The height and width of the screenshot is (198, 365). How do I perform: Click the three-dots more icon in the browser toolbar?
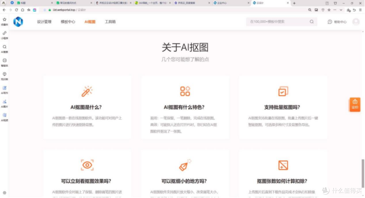click(x=335, y=10)
